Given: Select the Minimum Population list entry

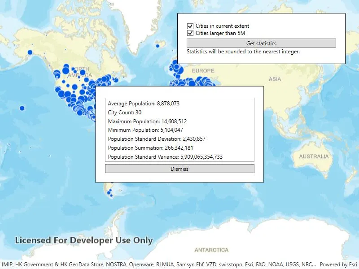Looking at the screenshot, I should pyautogui.click(x=179, y=130).
